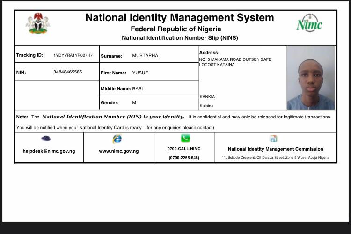Click the helpdesk hat icon
Viewport: 351px width, 234px height.
pyautogui.click(x=46, y=138)
